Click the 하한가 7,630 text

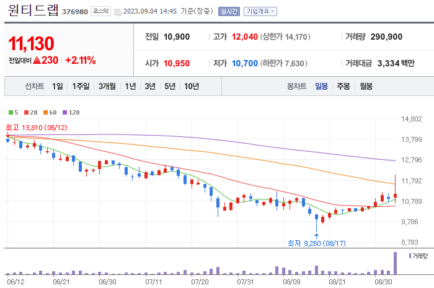283,63
